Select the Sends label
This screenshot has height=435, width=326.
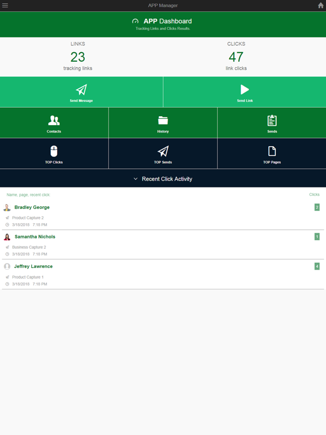click(x=272, y=131)
